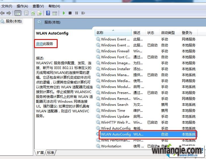Click the Stop Service square icon
Screen dimensions: 206x159
pyautogui.click(x=70, y=13)
